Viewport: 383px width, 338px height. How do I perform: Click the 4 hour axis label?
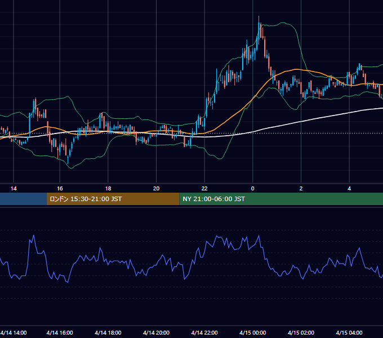pyautogui.click(x=349, y=189)
